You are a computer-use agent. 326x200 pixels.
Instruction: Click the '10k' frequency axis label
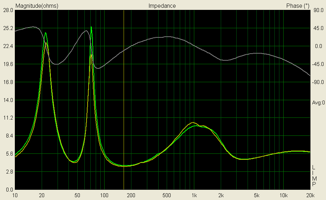(x=284, y=195)
